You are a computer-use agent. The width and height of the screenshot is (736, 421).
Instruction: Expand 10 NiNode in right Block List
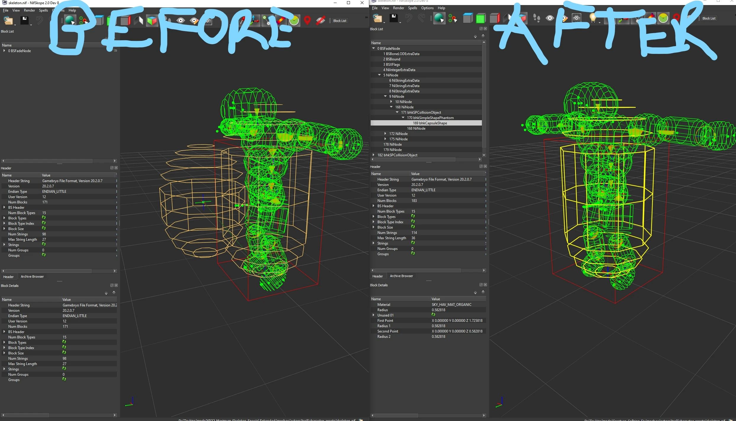[x=391, y=102]
